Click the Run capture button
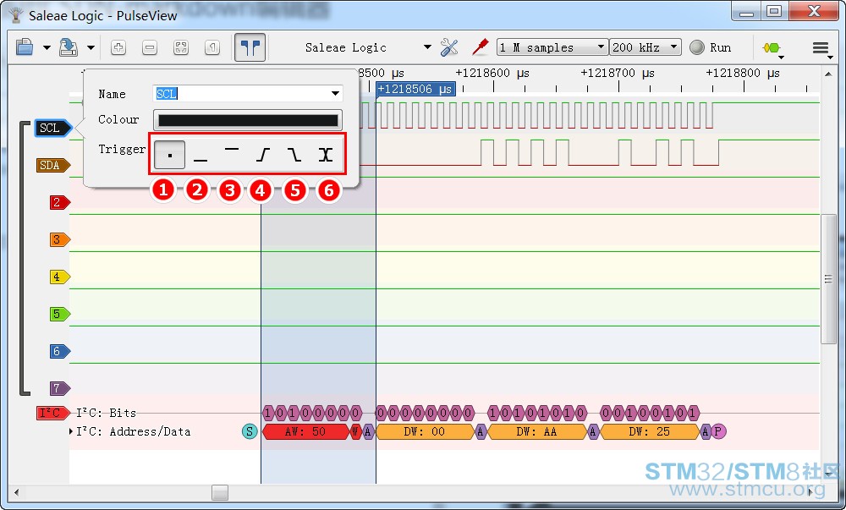846x510 pixels. point(711,47)
